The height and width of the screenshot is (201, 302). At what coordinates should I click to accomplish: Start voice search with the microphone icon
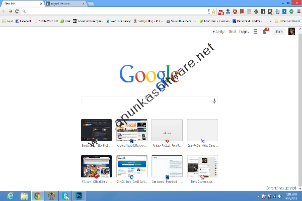[214, 101]
